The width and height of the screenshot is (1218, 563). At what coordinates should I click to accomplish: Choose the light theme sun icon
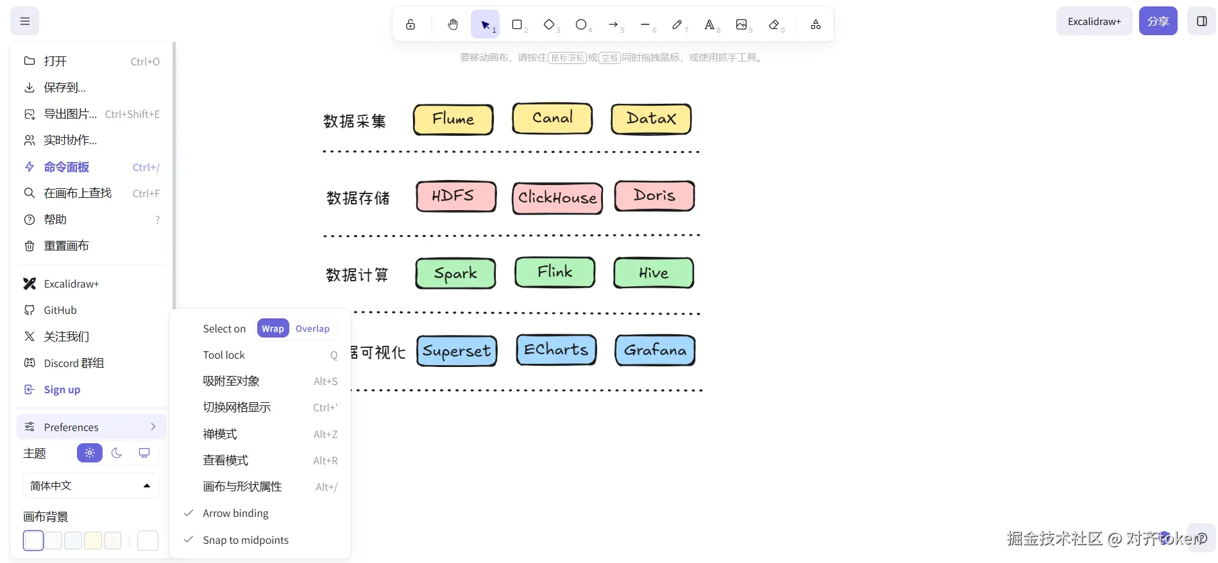[90, 453]
